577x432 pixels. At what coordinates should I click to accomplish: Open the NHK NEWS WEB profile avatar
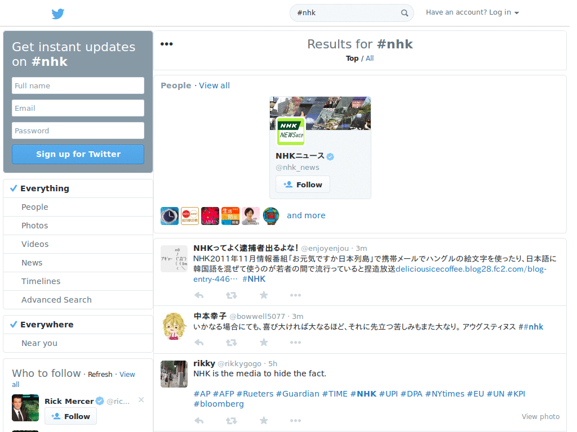pyautogui.click(x=291, y=131)
